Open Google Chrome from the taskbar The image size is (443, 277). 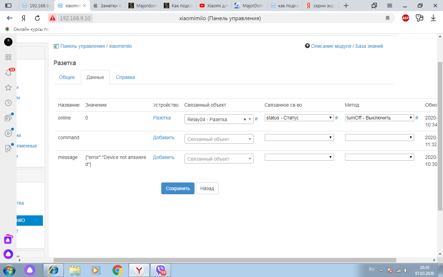[x=118, y=270]
